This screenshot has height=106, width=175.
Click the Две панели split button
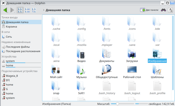[x=149, y=10]
